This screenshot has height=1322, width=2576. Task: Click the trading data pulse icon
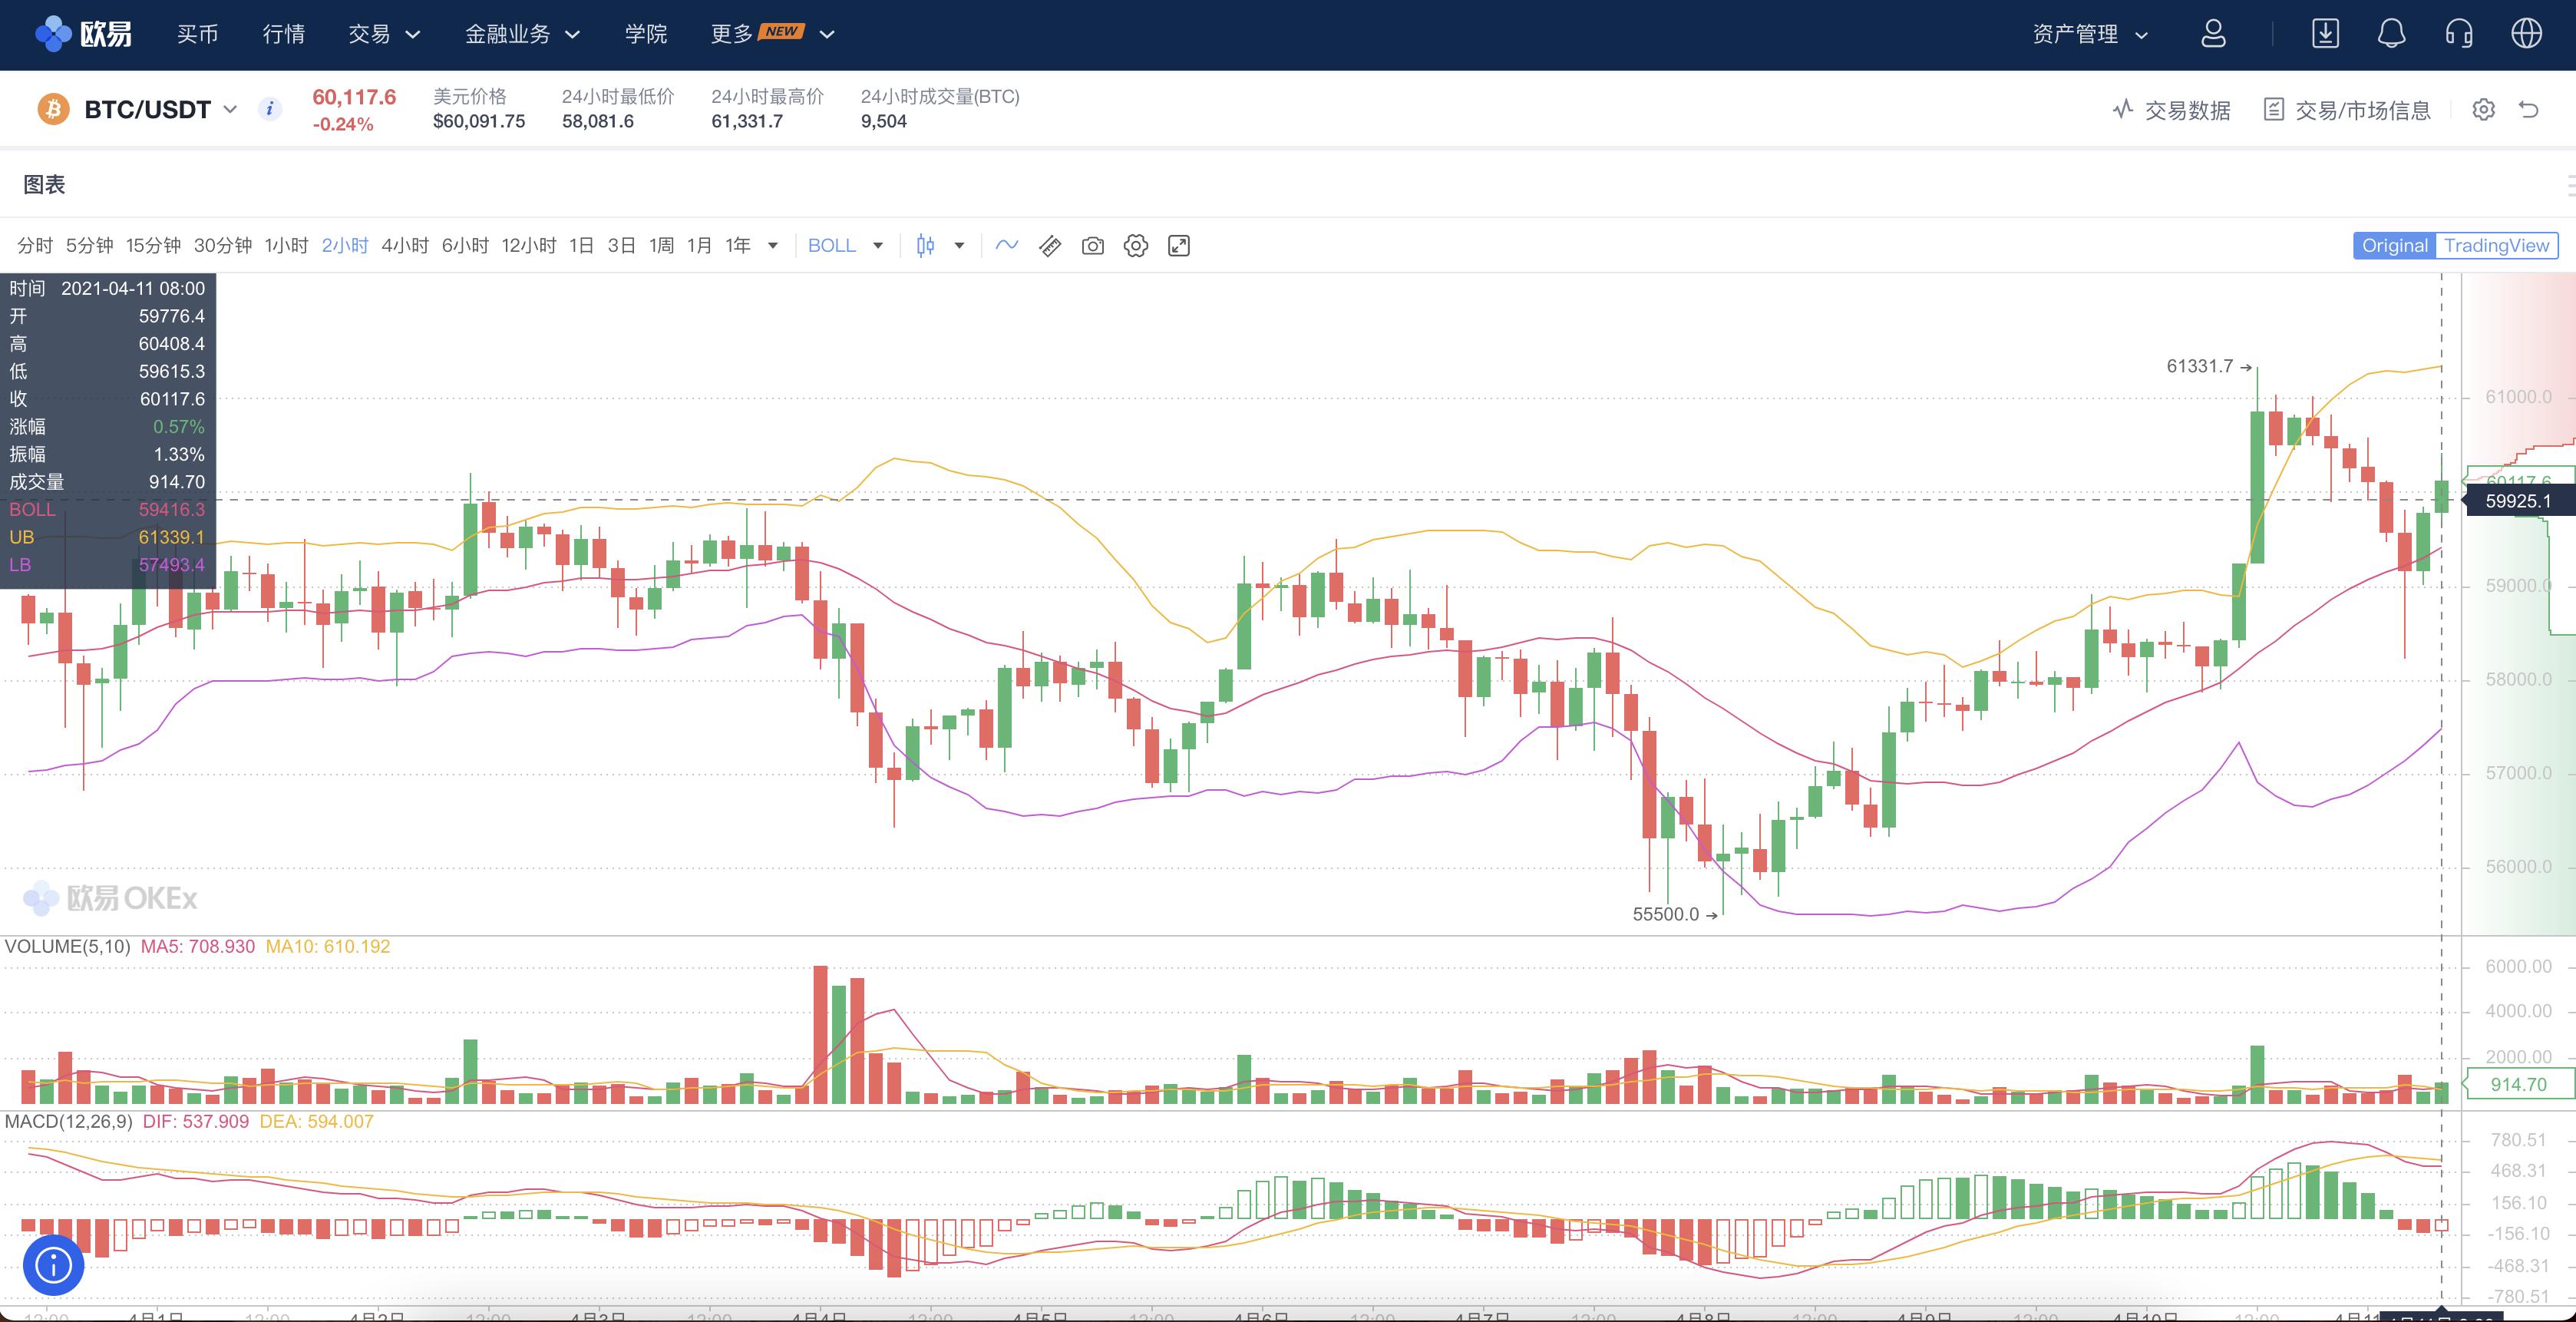coord(2122,110)
